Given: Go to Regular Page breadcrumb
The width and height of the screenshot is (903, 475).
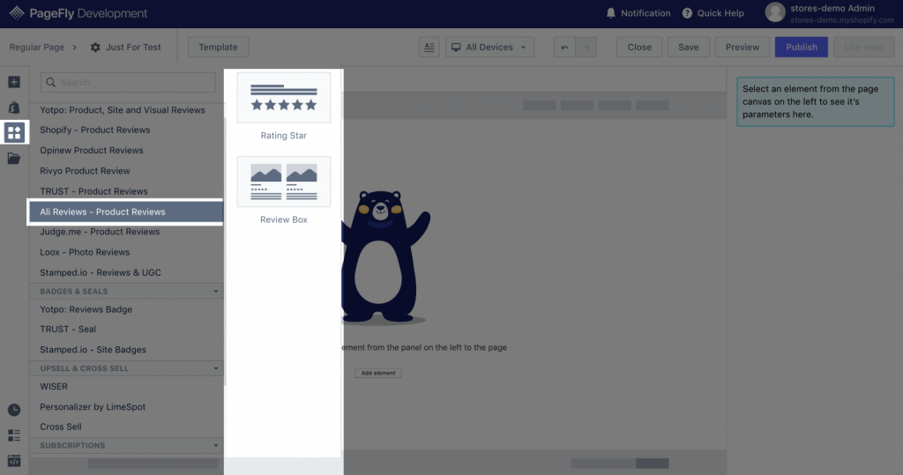Looking at the screenshot, I should click(x=37, y=48).
